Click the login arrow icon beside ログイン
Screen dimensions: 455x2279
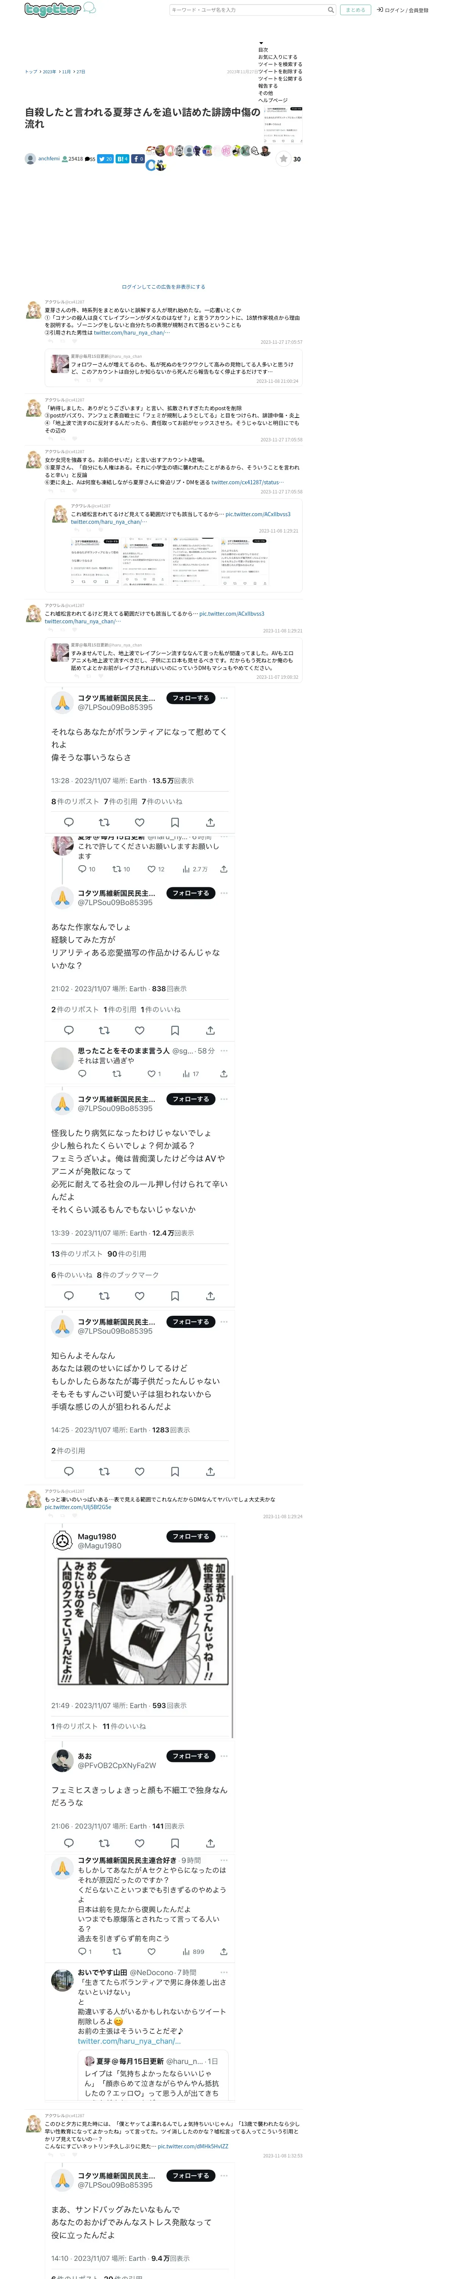(x=379, y=10)
